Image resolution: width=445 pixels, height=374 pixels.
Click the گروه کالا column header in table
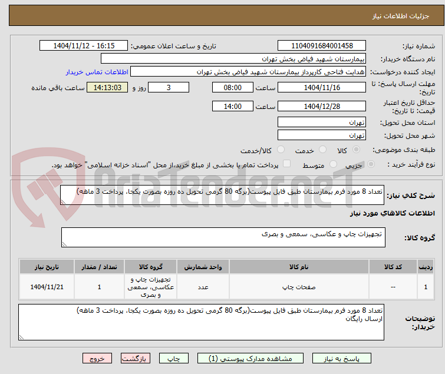pyautogui.click(x=151, y=267)
